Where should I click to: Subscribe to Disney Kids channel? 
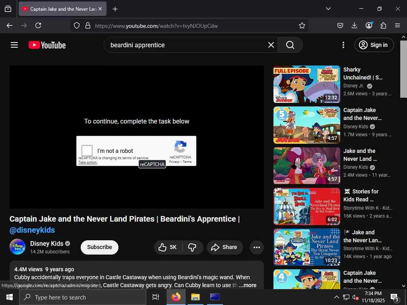(x=99, y=247)
